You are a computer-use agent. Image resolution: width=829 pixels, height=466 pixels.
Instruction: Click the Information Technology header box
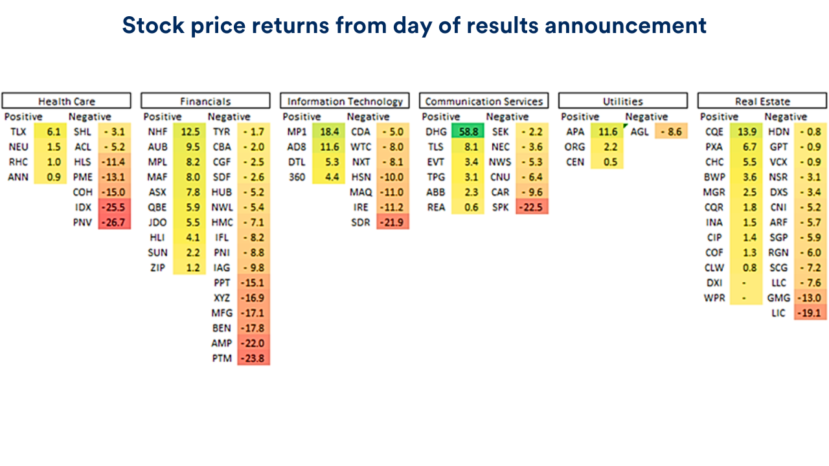pyautogui.click(x=345, y=101)
